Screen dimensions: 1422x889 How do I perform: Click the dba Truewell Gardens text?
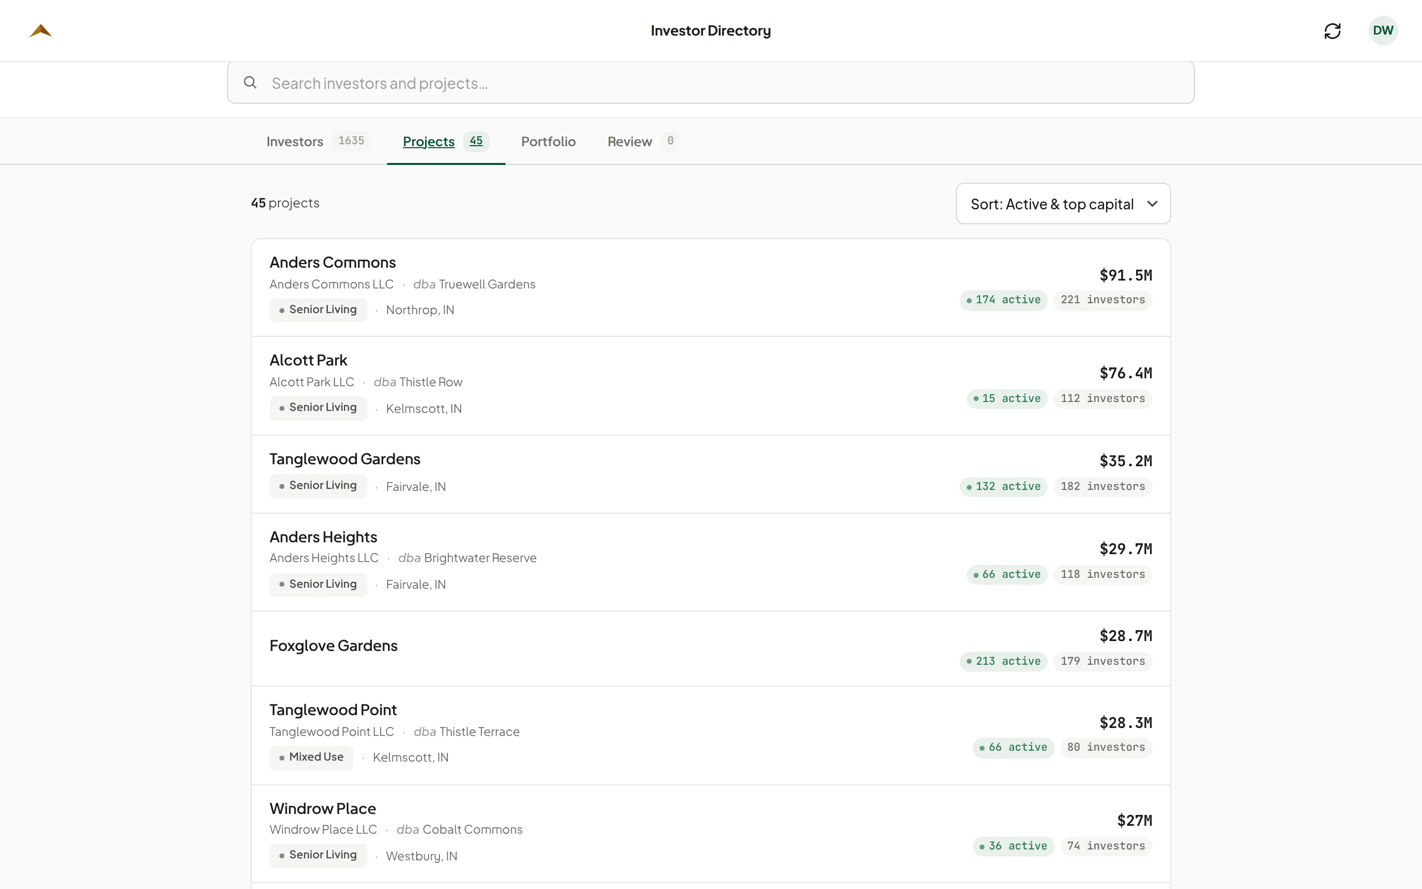click(474, 284)
